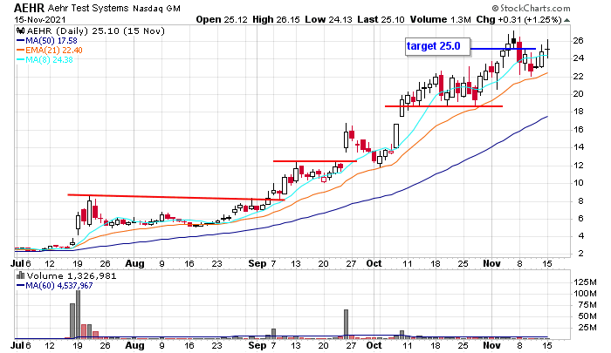Click the 75M volume axis label

[587, 305]
